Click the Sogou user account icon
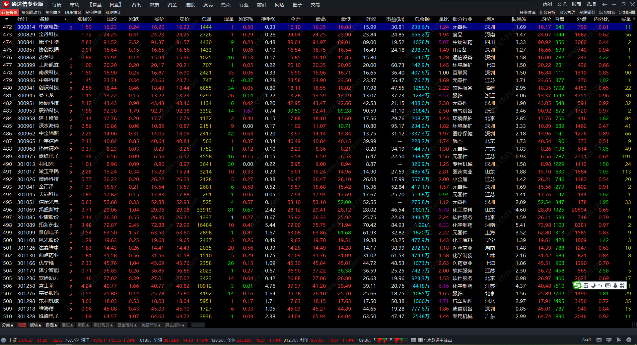The image size is (637, 345). point(615,285)
